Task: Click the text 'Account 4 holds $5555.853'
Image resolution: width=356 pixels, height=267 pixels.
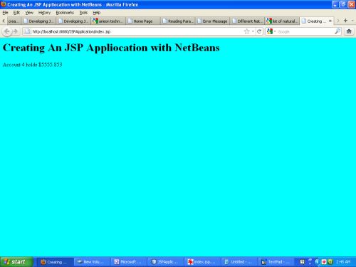Action: point(33,65)
